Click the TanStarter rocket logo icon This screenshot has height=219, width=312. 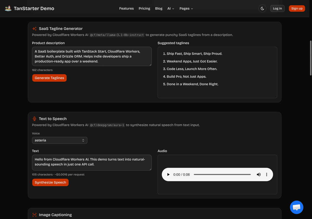(8, 8)
